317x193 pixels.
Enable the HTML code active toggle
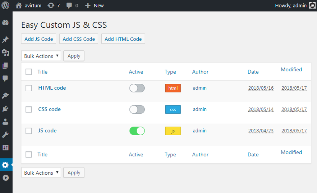click(x=137, y=88)
